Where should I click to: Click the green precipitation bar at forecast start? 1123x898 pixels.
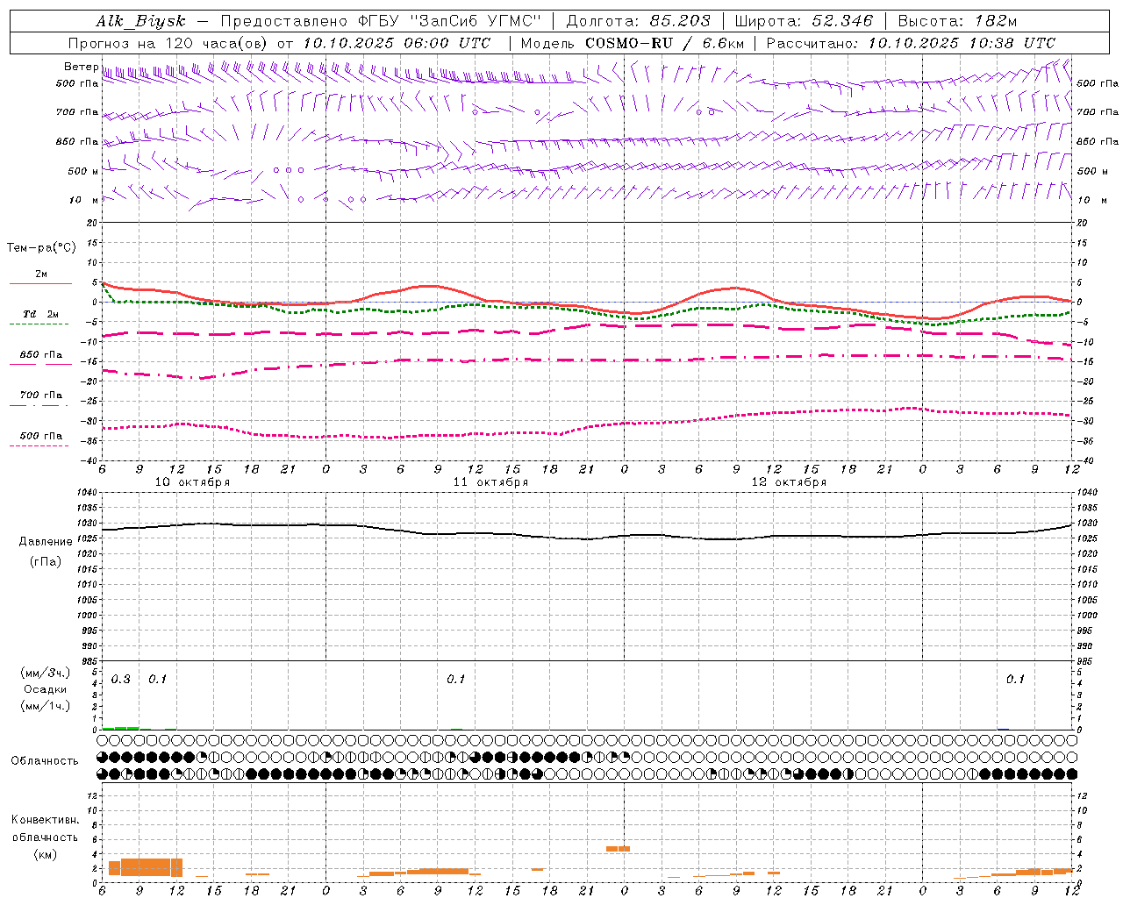pos(120,728)
